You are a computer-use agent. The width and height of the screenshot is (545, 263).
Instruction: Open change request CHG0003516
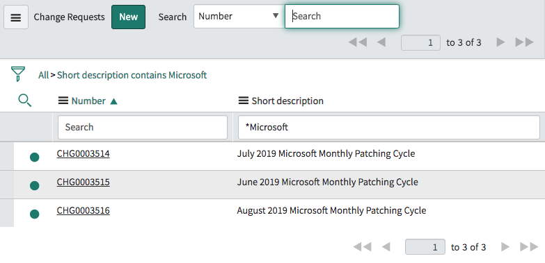coord(83,210)
